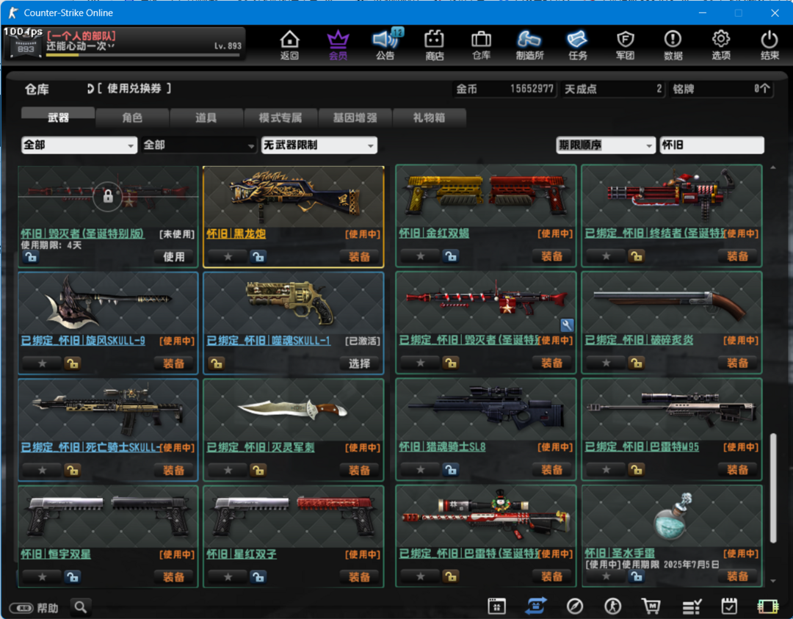Viewport: 793px width, 619px height.
Task: Toggle favorite star for 旋风SKULL-9
Action: [43, 363]
